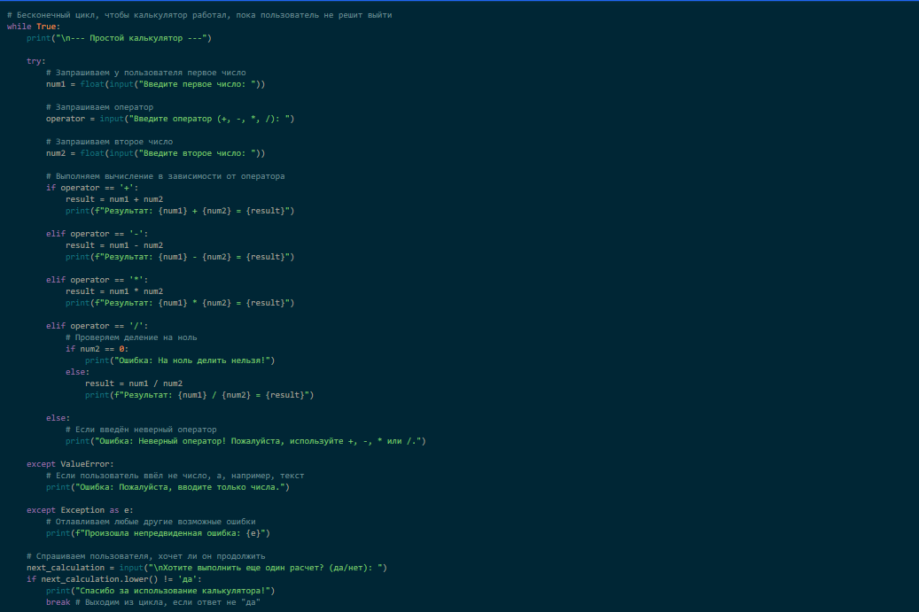Click the print 'Спасибо за использование калькулятора!' line

coord(160,591)
